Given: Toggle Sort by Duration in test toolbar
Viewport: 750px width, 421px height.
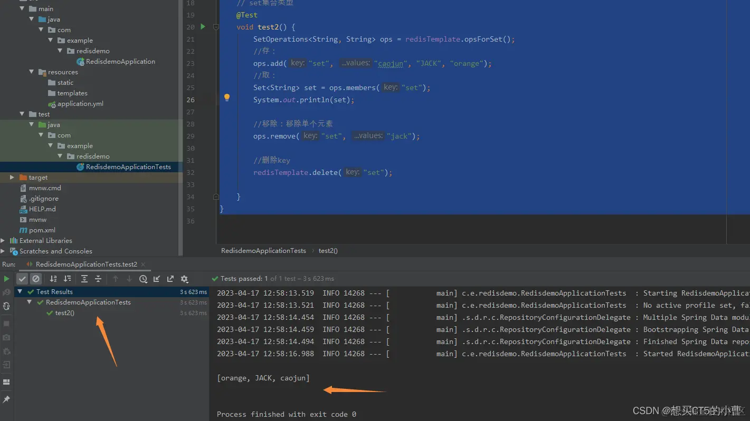Looking at the screenshot, I should pos(67,279).
